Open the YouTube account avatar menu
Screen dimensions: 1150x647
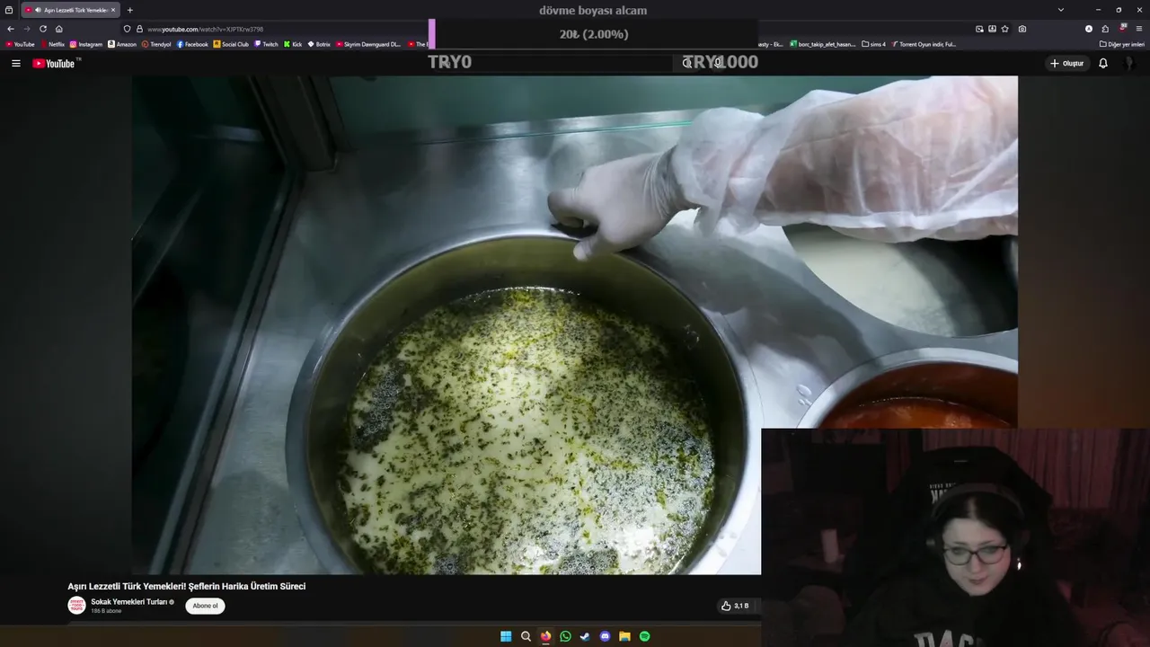point(1129,64)
